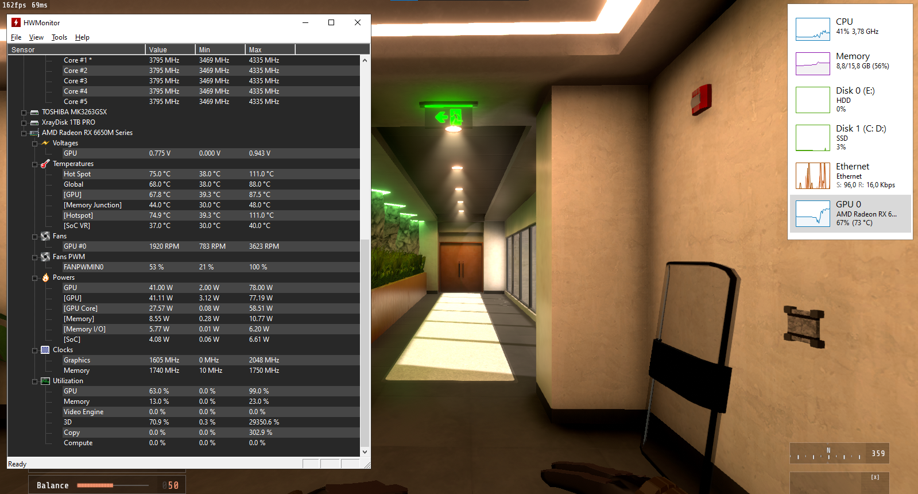
Task: Expand the TOSHIBA MK3263GSX node
Action: tap(24, 113)
